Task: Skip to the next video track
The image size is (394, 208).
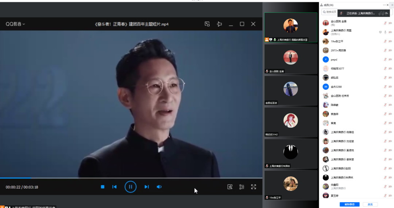Action: point(147,187)
